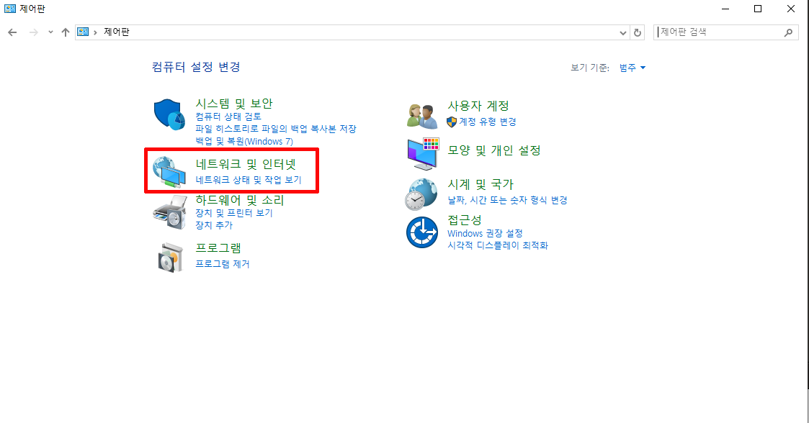
Task: Open the 사용자 계정 people icon
Action: coord(422,115)
